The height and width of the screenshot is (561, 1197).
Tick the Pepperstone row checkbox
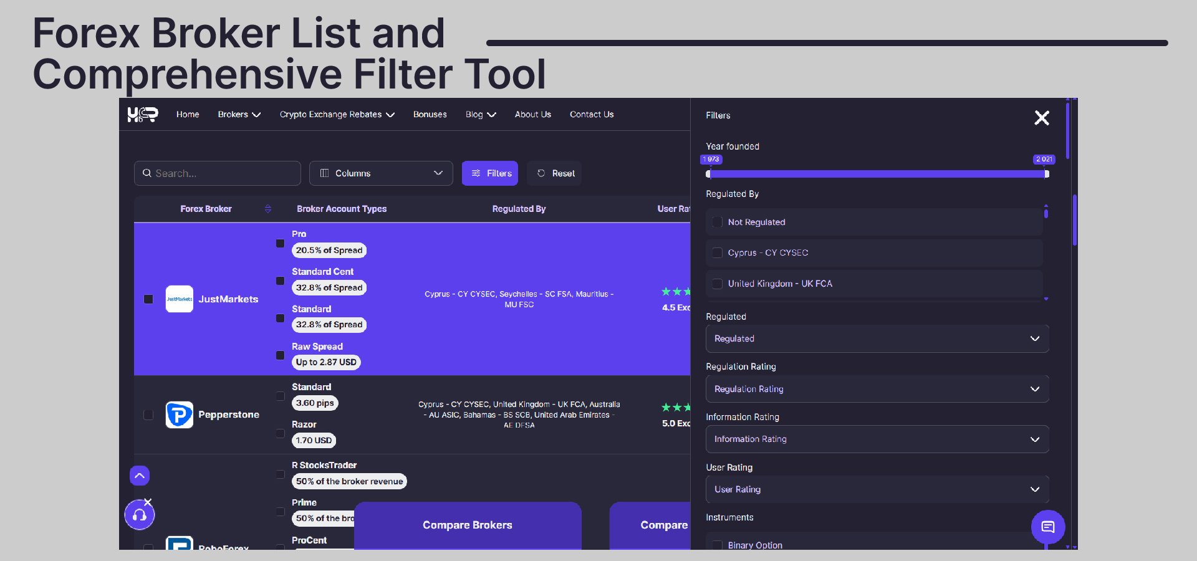[x=148, y=415]
